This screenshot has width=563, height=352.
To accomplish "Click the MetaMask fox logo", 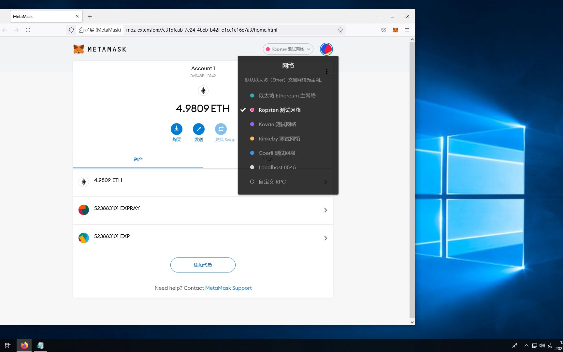I will click(79, 49).
